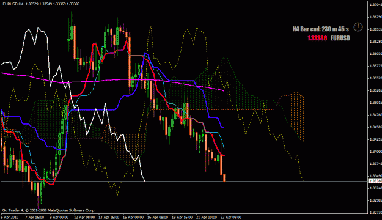Click the '16 Apr 08:00' time axis label

(157, 218)
